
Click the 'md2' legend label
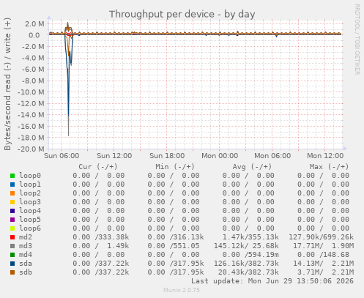pos(26,237)
